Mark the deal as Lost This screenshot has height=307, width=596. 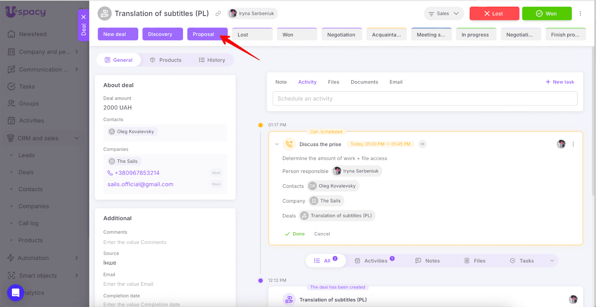(x=494, y=14)
